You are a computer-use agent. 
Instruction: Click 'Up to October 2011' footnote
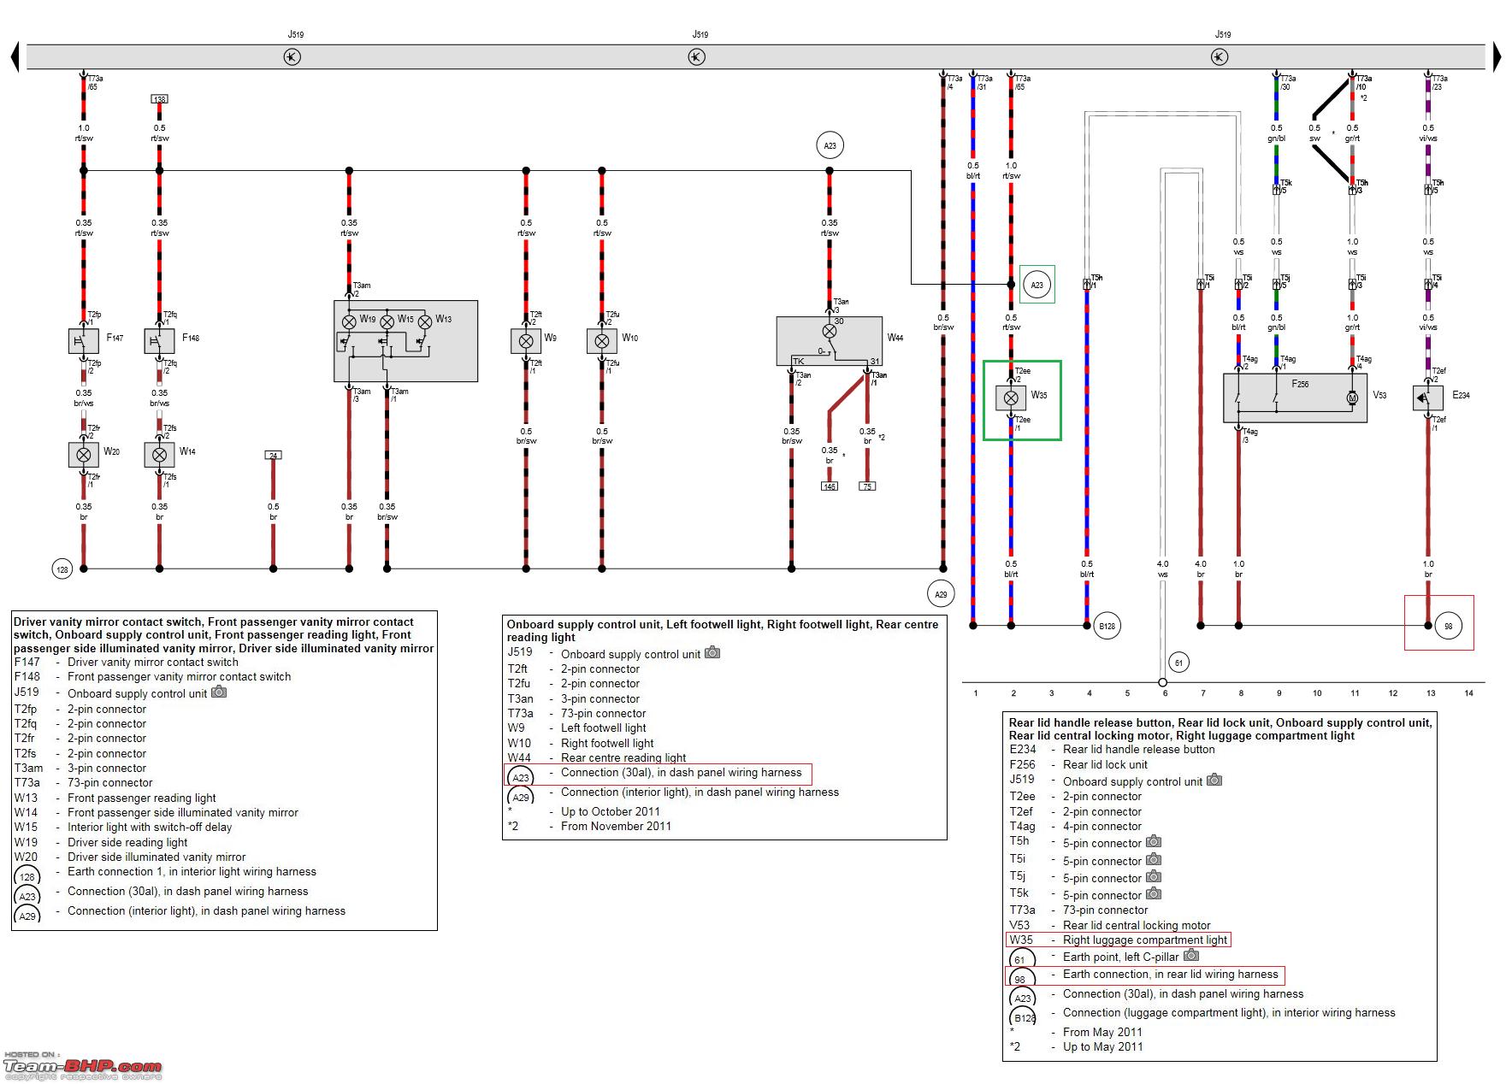click(x=611, y=812)
